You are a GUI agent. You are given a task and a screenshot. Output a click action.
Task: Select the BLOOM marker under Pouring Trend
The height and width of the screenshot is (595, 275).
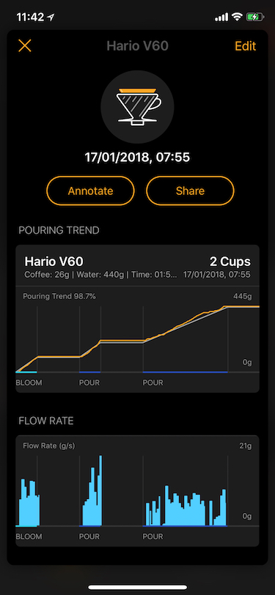tap(29, 382)
